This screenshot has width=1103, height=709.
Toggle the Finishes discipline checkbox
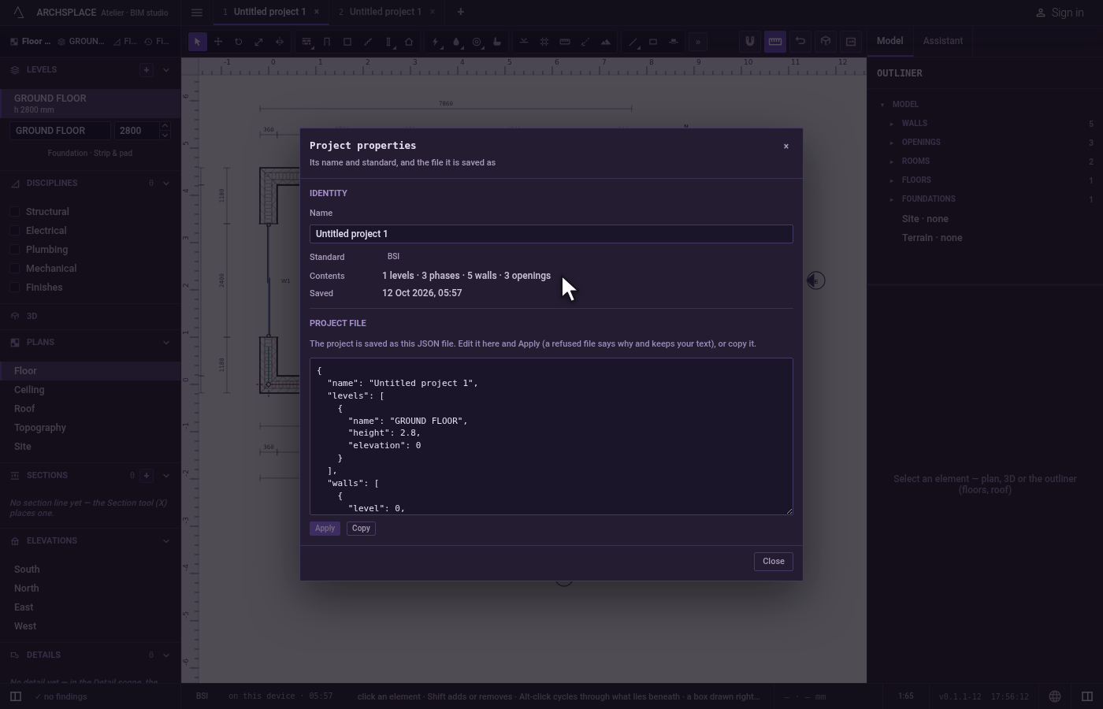15,288
